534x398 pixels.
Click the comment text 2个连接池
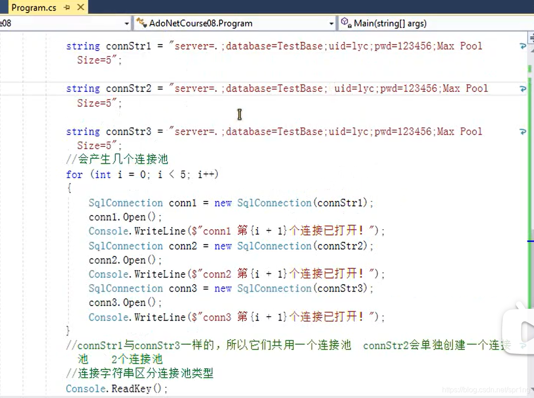(x=137, y=359)
